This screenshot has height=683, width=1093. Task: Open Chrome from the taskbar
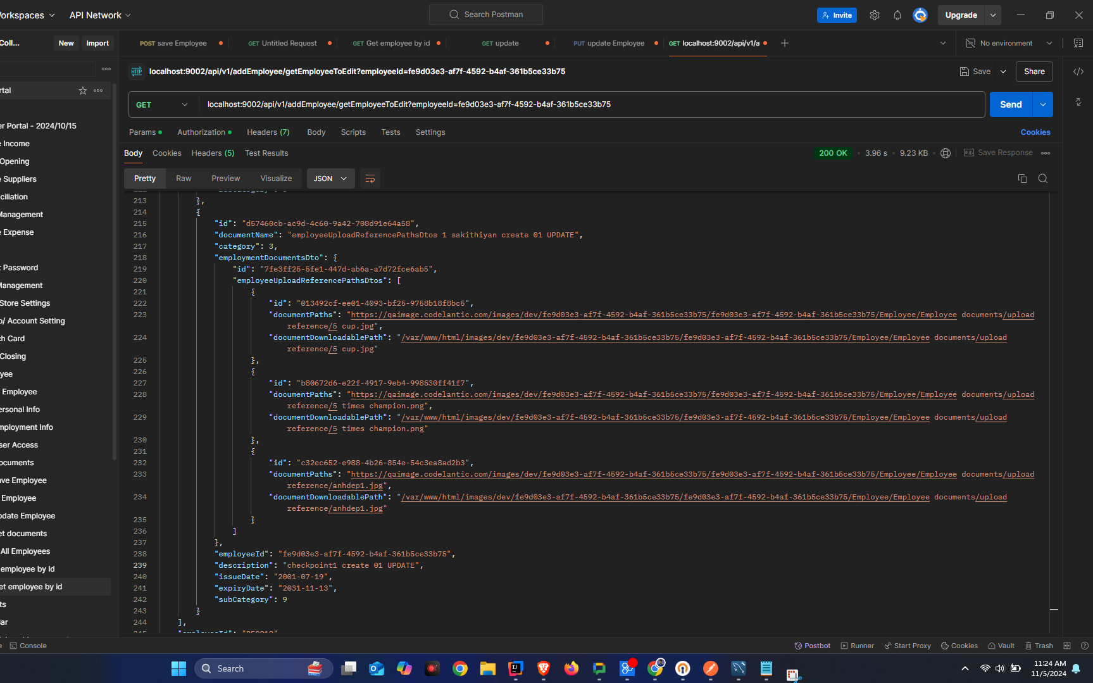coord(460,668)
